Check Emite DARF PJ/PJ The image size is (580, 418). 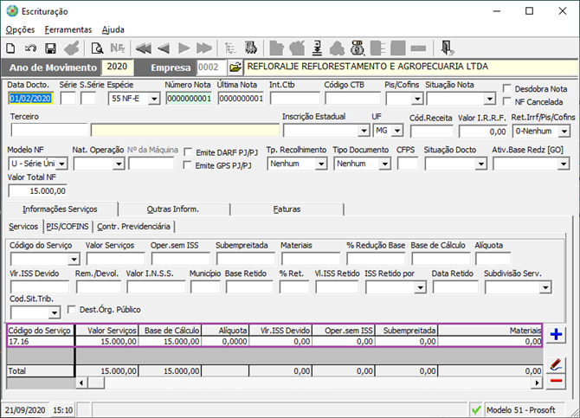click(x=188, y=152)
